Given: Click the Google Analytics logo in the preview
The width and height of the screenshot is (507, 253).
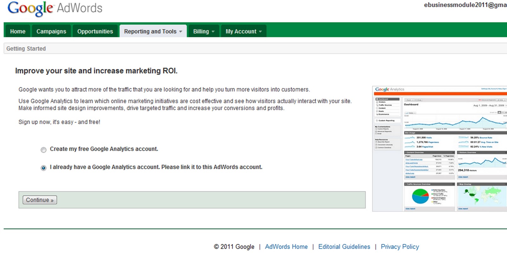Looking at the screenshot, I should click(x=389, y=90).
